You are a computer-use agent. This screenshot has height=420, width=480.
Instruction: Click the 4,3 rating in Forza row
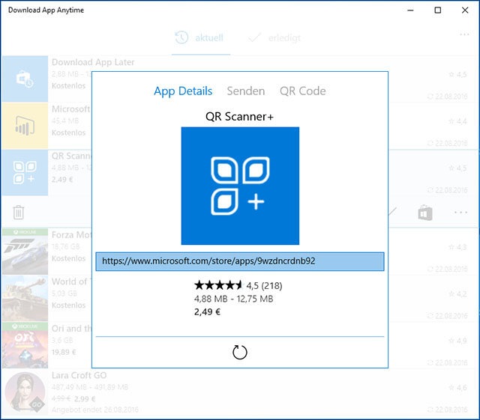457,247
